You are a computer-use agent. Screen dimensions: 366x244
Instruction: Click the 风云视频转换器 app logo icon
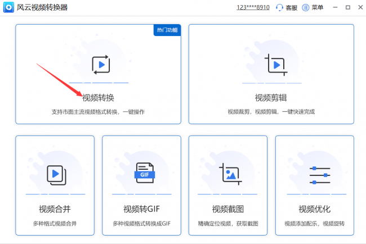pos(8,7)
